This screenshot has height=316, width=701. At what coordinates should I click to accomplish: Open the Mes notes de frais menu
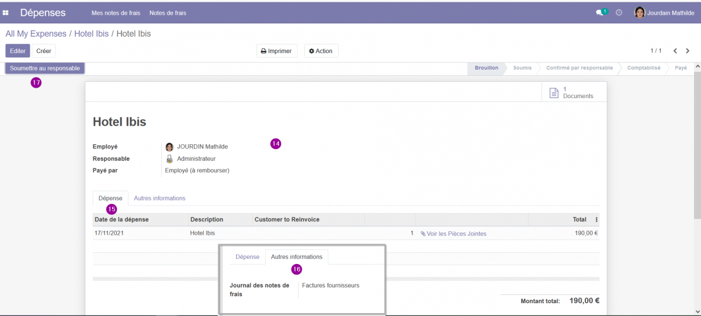pyautogui.click(x=116, y=13)
